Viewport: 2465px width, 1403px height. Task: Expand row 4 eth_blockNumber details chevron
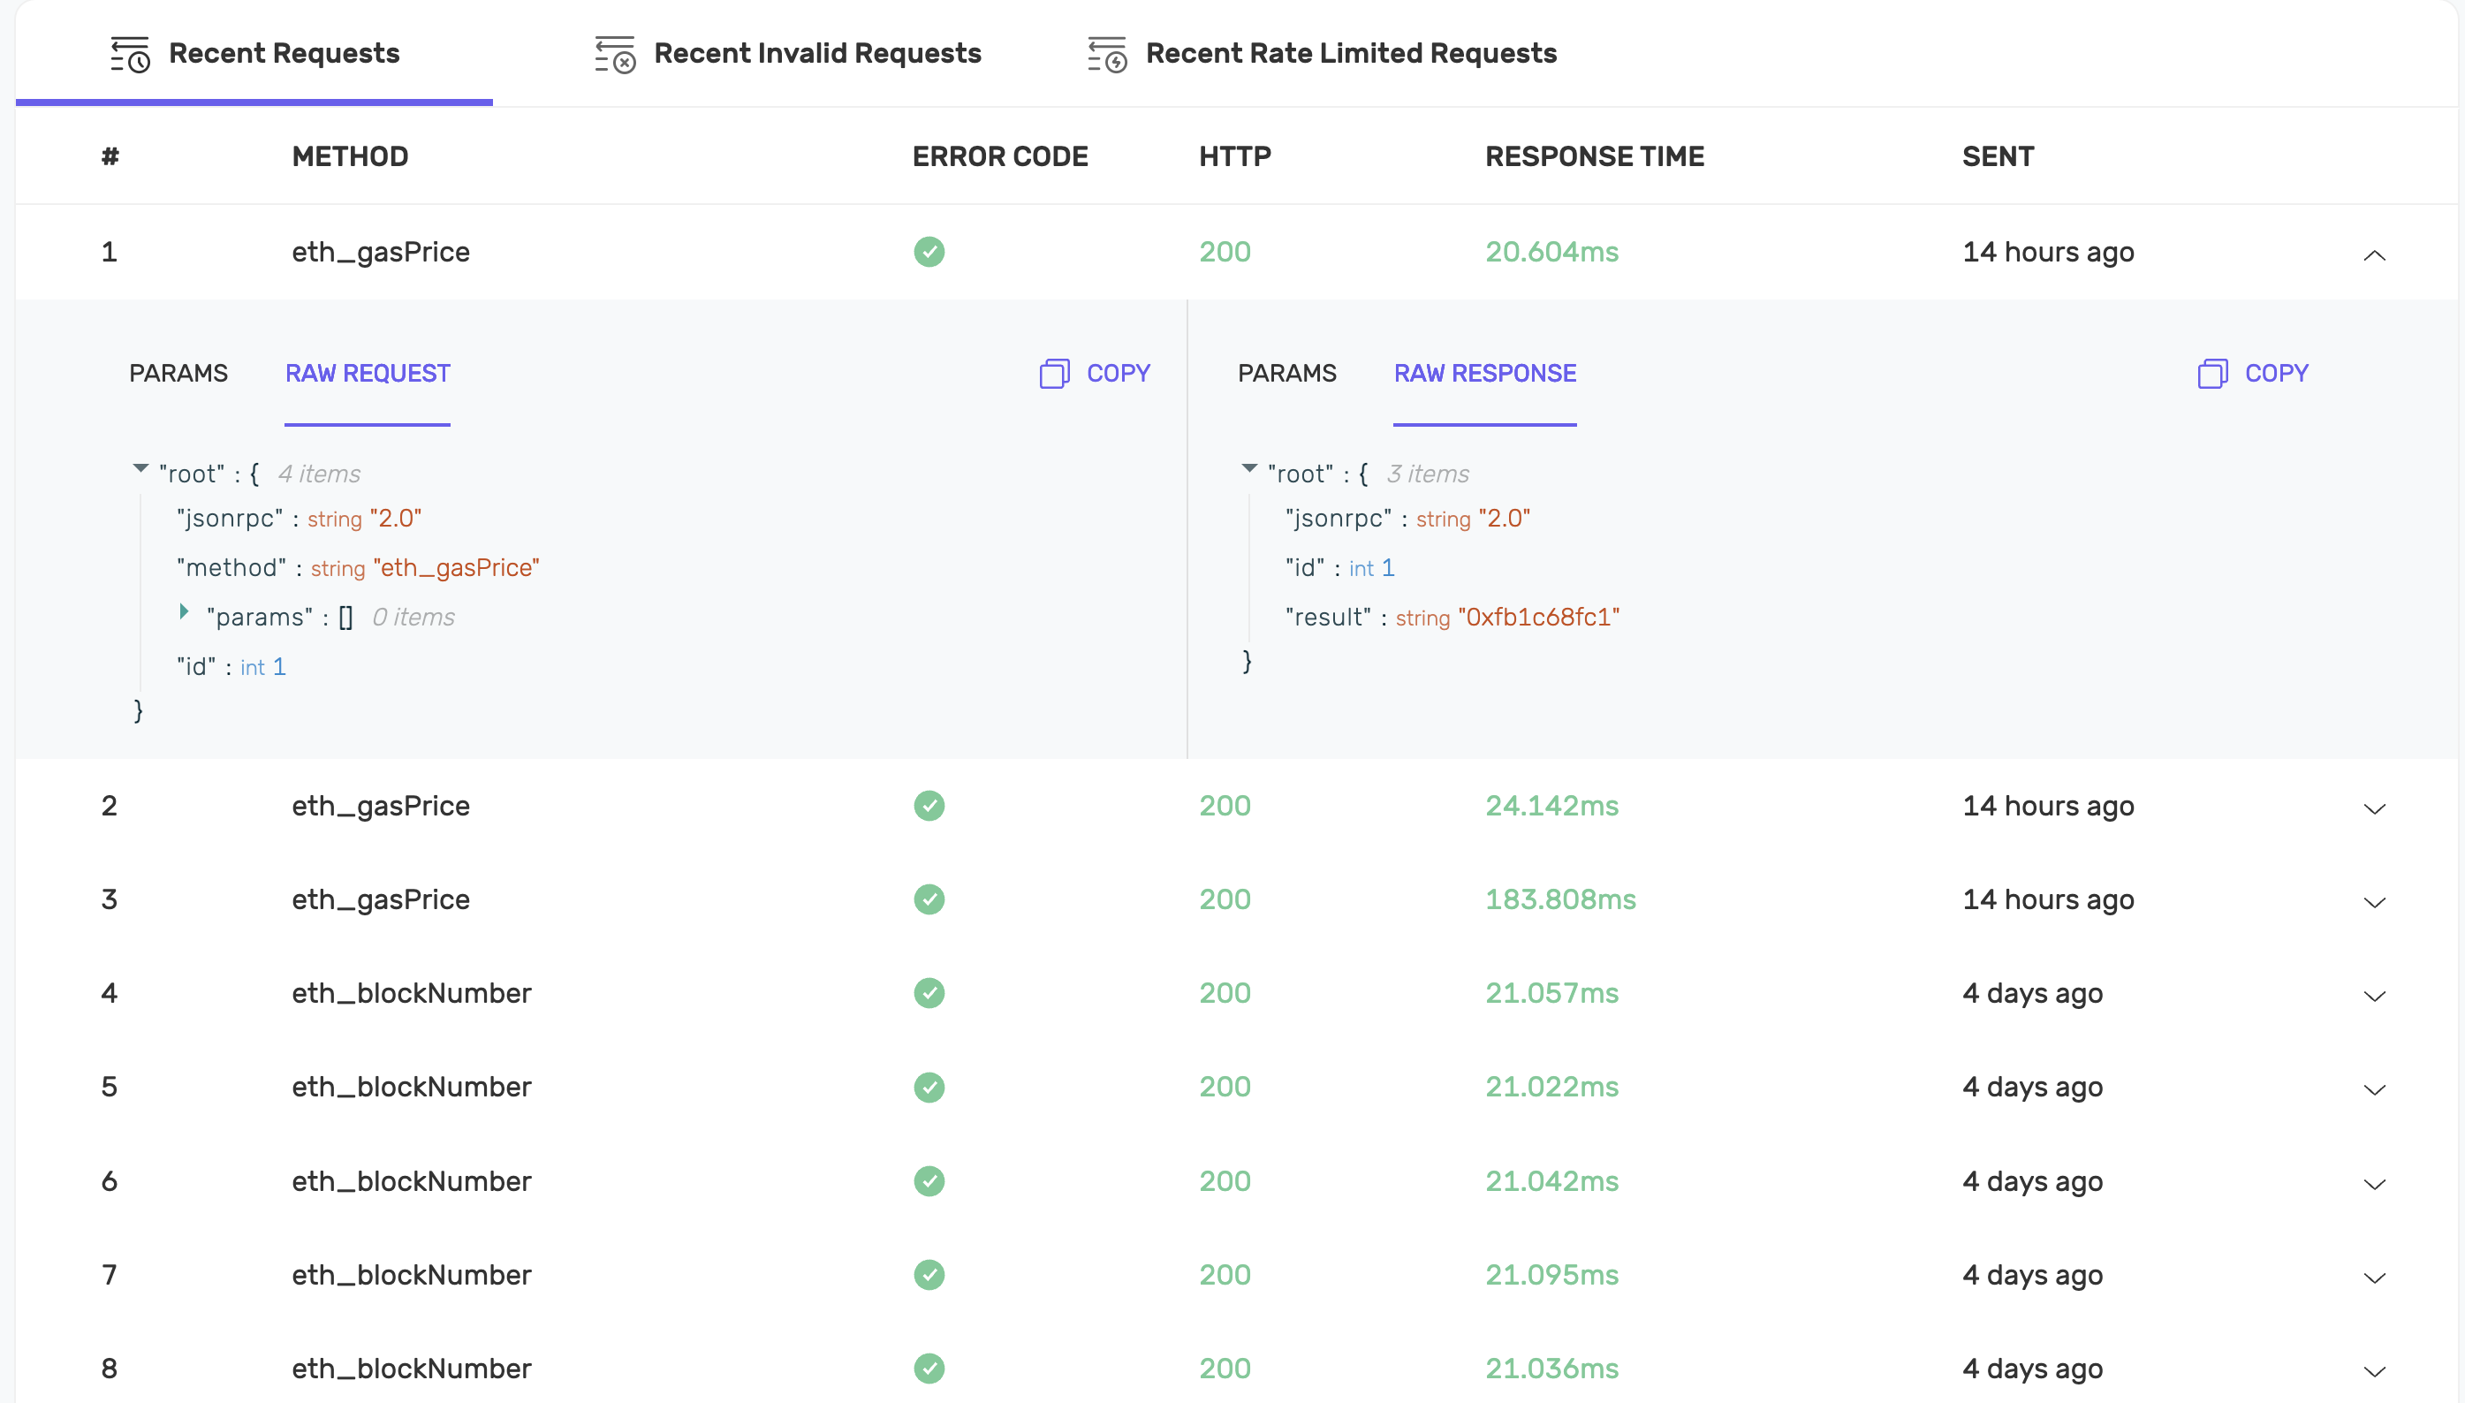point(2373,995)
